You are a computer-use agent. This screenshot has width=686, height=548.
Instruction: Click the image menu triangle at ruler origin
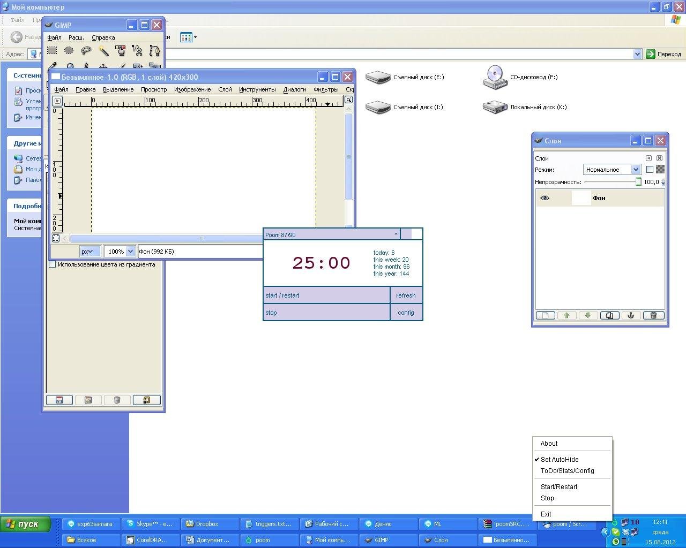click(x=57, y=101)
